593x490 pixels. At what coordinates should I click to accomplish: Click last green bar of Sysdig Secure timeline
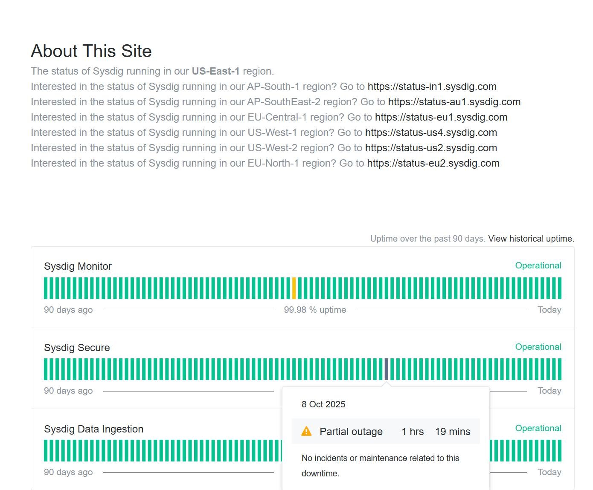[x=559, y=369]
